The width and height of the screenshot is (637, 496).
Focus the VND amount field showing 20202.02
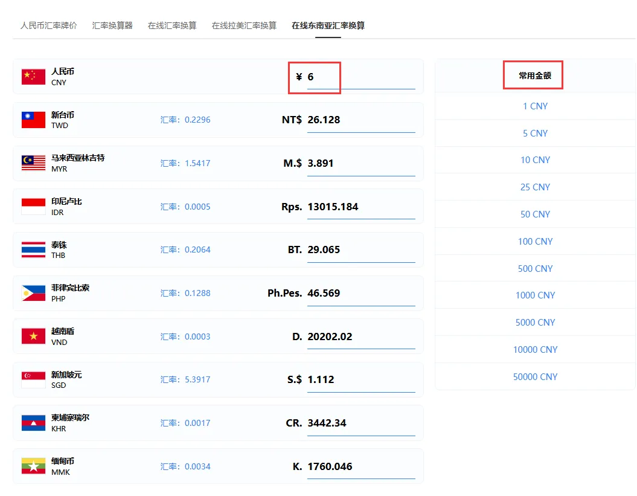[x=361, y=337]
